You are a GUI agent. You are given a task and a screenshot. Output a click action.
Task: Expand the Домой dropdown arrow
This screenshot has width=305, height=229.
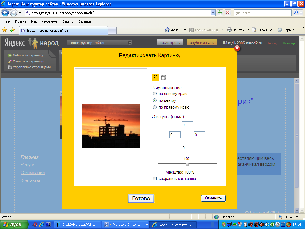[185, 30]
